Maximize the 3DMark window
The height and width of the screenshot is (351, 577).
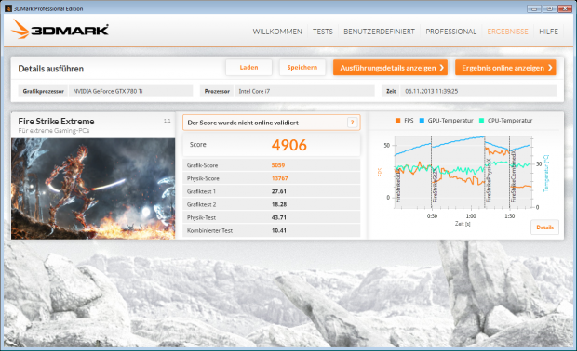549,8
